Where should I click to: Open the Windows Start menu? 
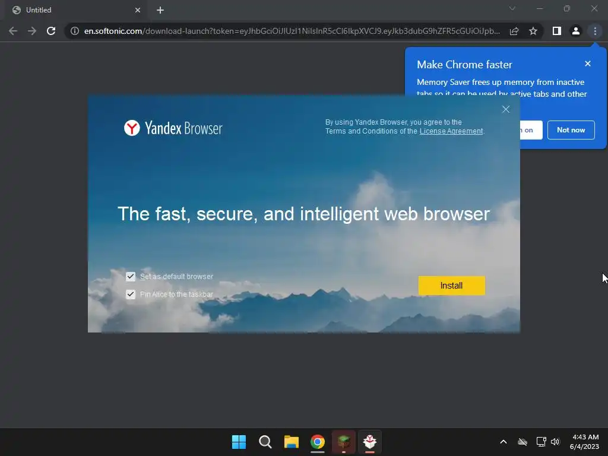point(239,442)
